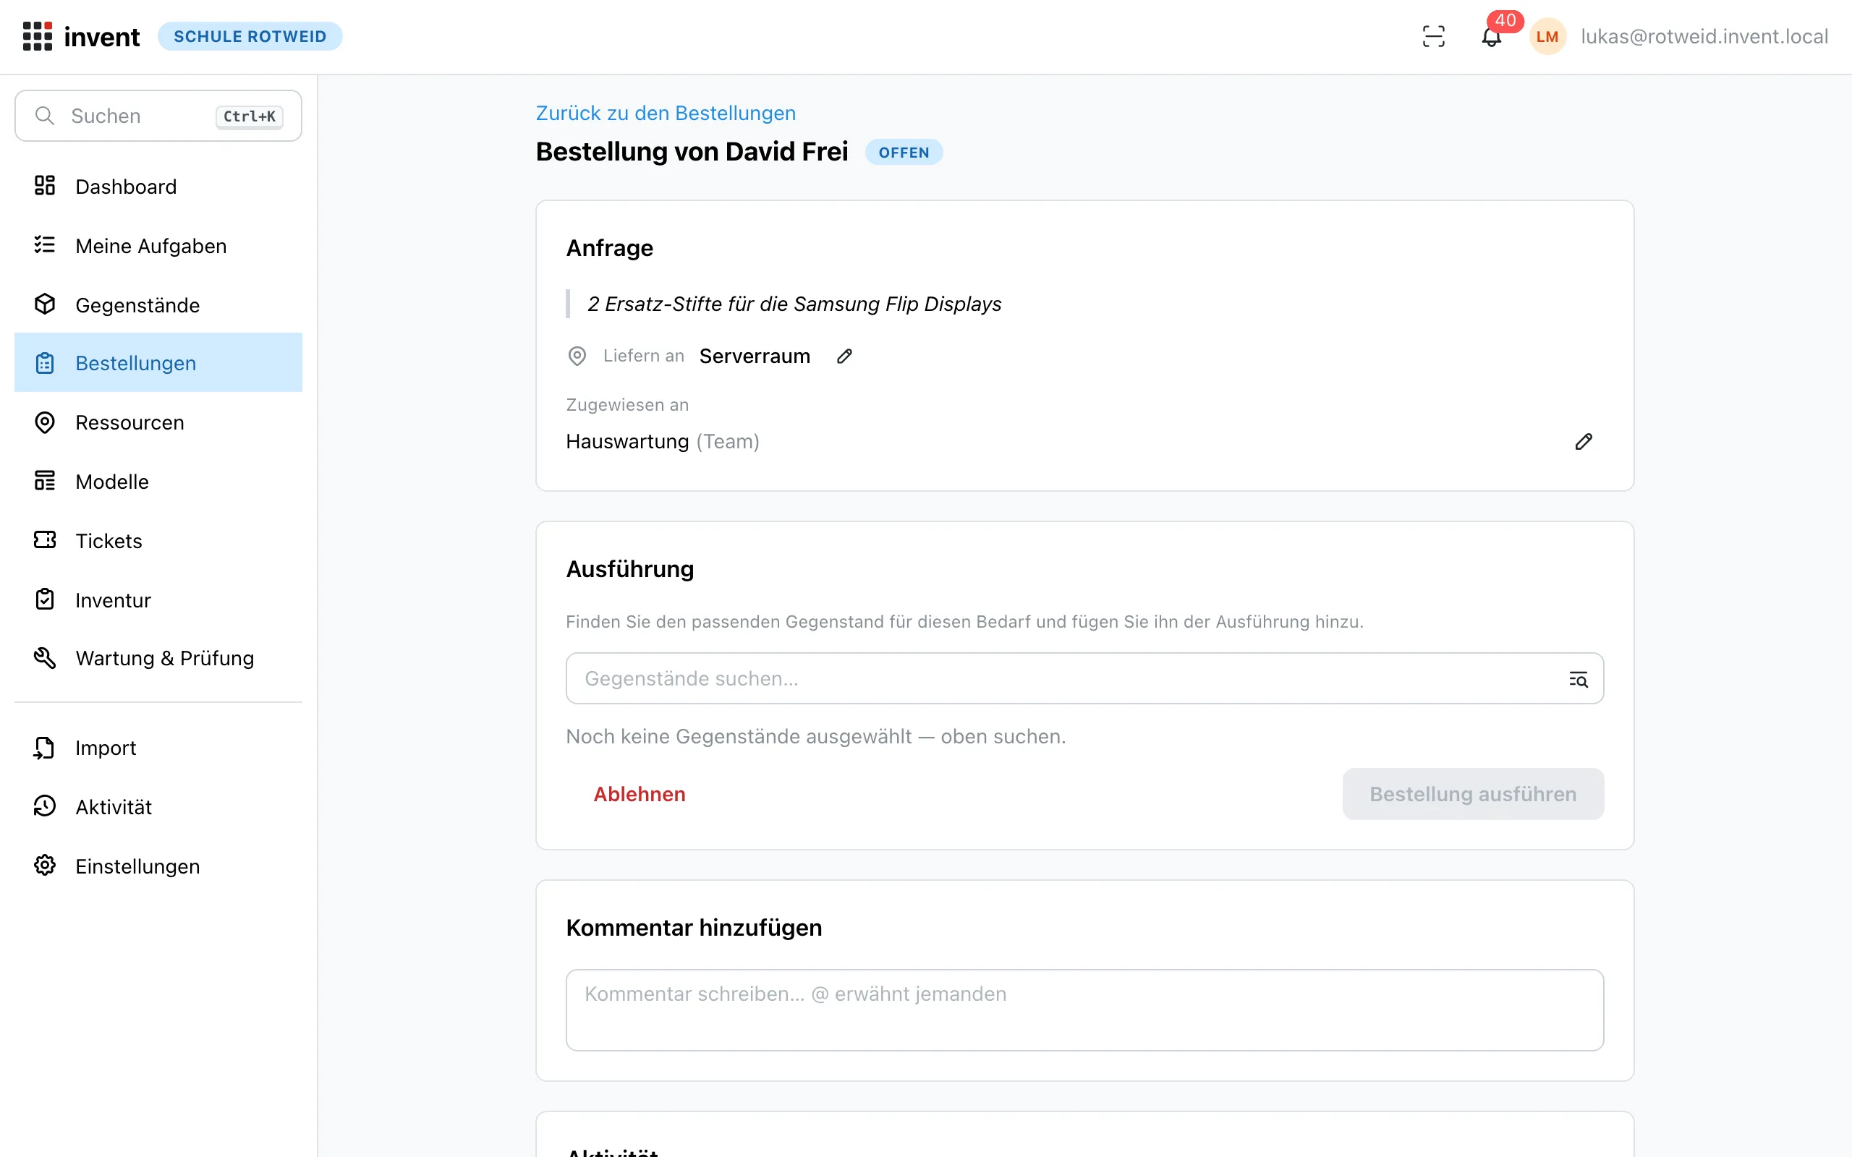Click Bestellung ausführen button

(x=1472, y=794)
